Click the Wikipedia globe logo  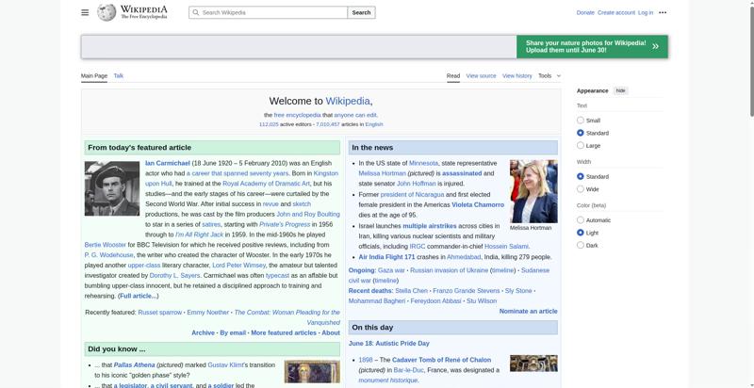coord(107,12)
